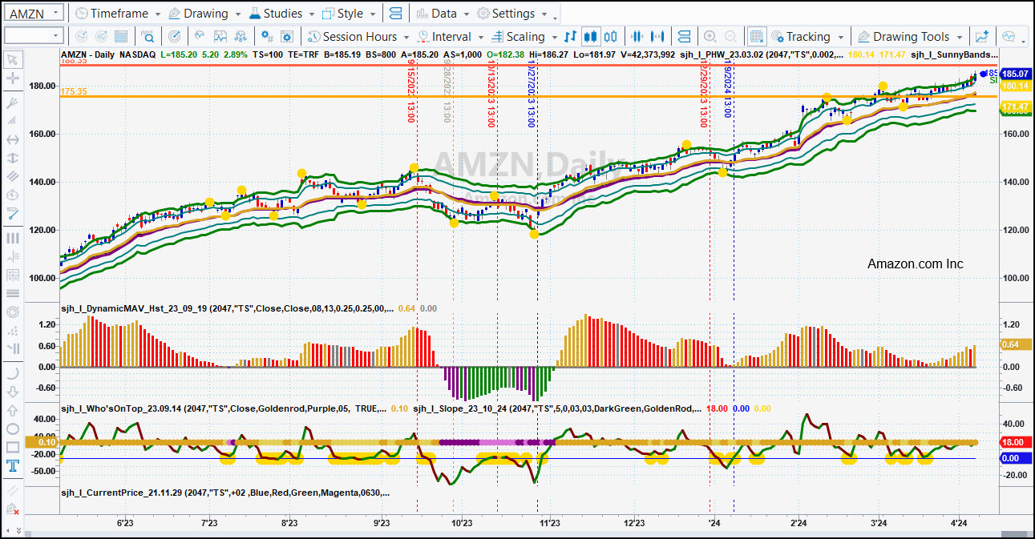Click the data grid icon in second toolbar
Viewport: 1035px width, 539px height.
[121, 37]
